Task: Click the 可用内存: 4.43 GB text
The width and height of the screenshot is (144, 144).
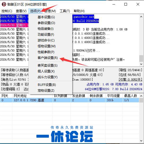Action: pyautogui.click(x=129, y=84)
